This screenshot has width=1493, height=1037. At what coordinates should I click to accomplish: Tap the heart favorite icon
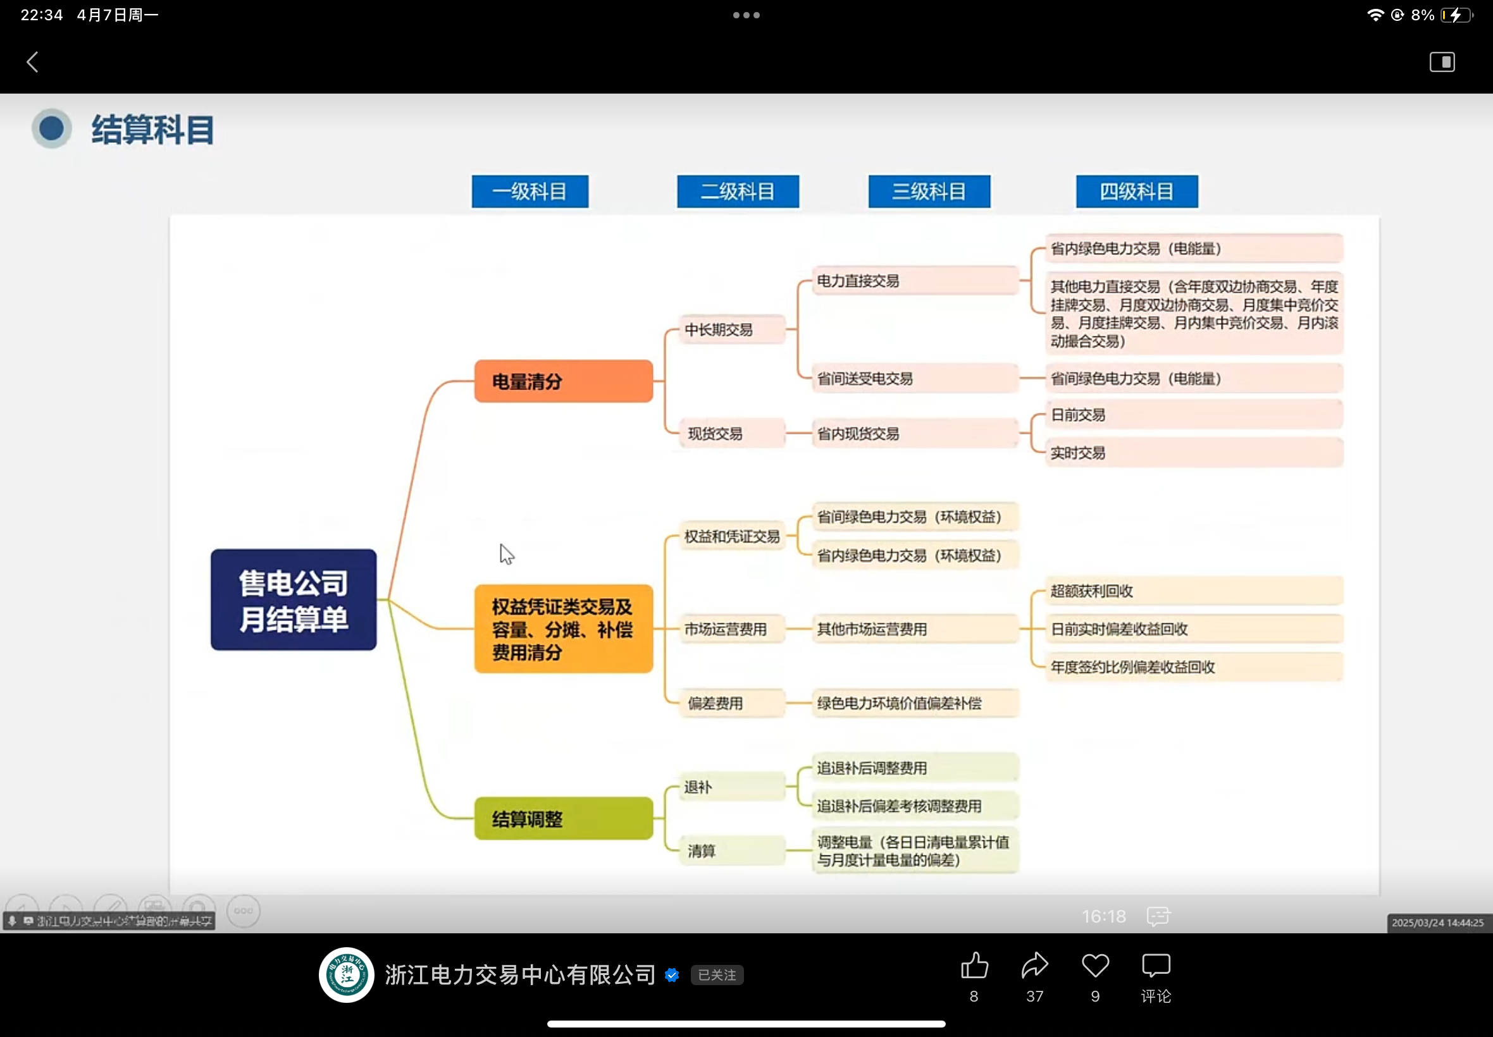tap(1095, 966)
